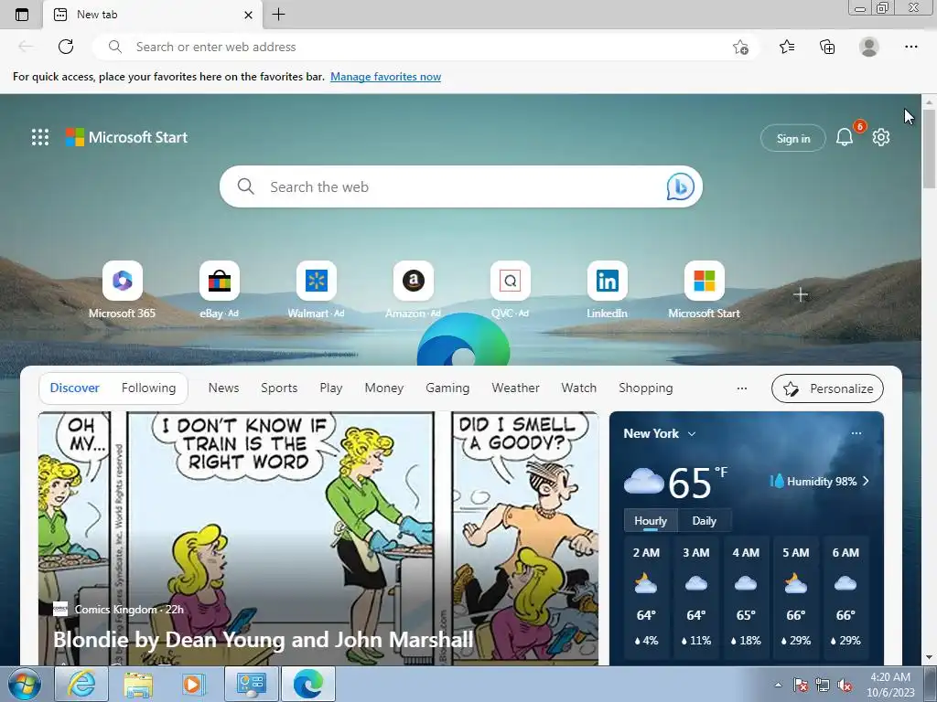Show hidden tray icons arrow
The image size is (937, 702).
[x=778, y=685]
